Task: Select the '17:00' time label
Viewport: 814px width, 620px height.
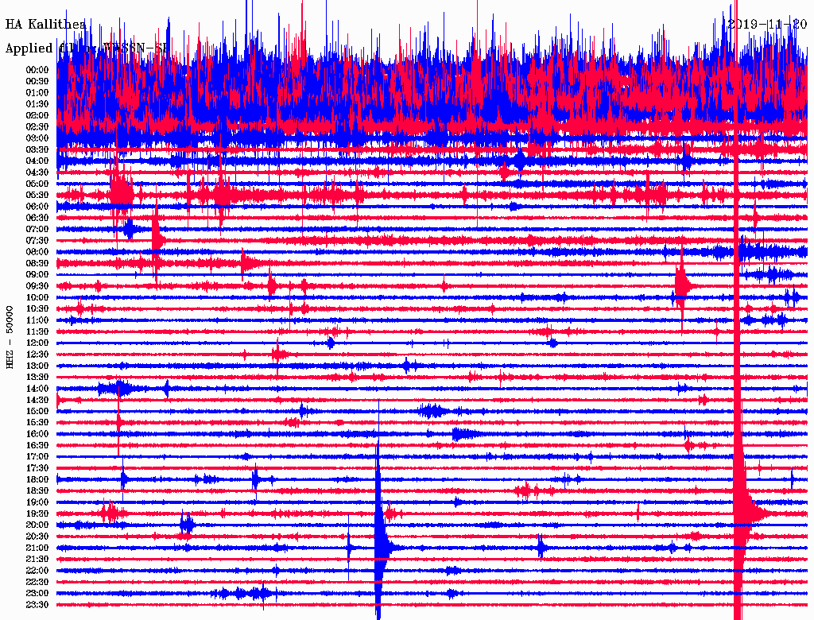Action: tap(37, 457)
